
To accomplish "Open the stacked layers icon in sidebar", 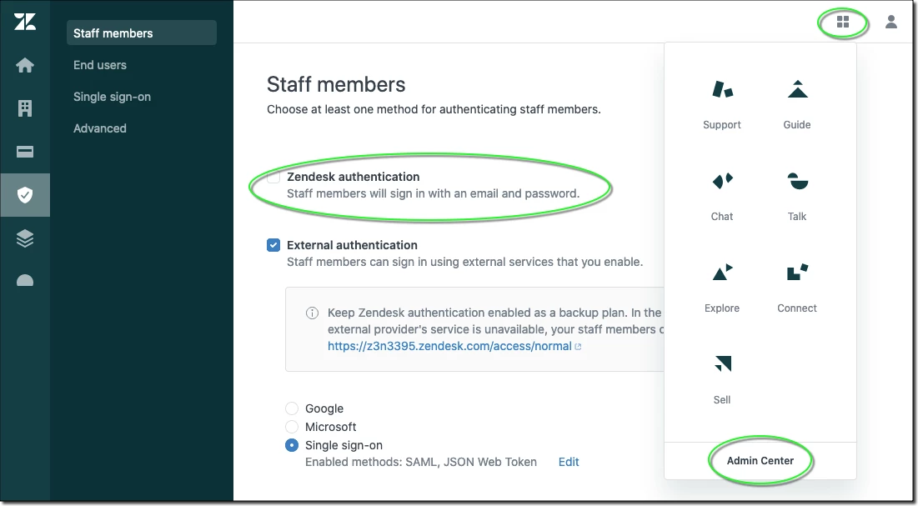I will pyautogui.click(x=24, y=238).
